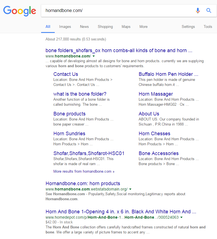
Task: Open the Horn Sundries sitelink
Action: tap(69, 134)
